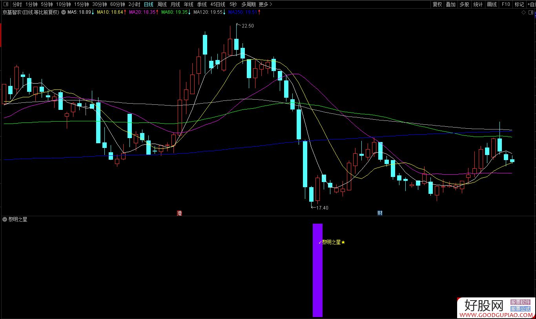
Task: Select the 5分钟 period tab
Action: point(47,4)
